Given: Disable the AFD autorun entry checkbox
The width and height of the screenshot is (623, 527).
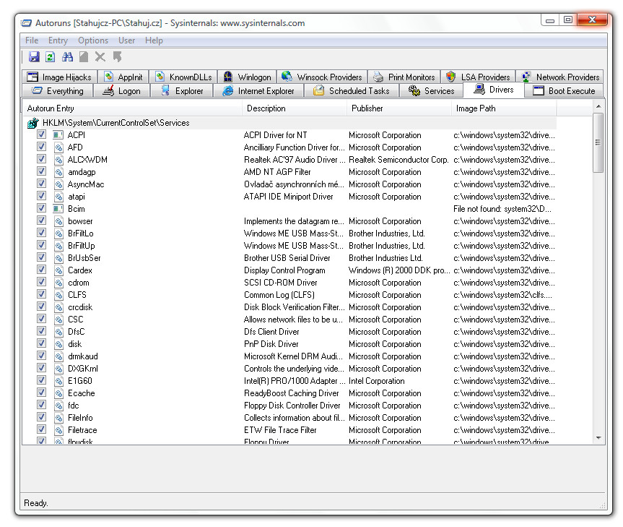Looking at the screenshot, I should click(x=41, y=147).
